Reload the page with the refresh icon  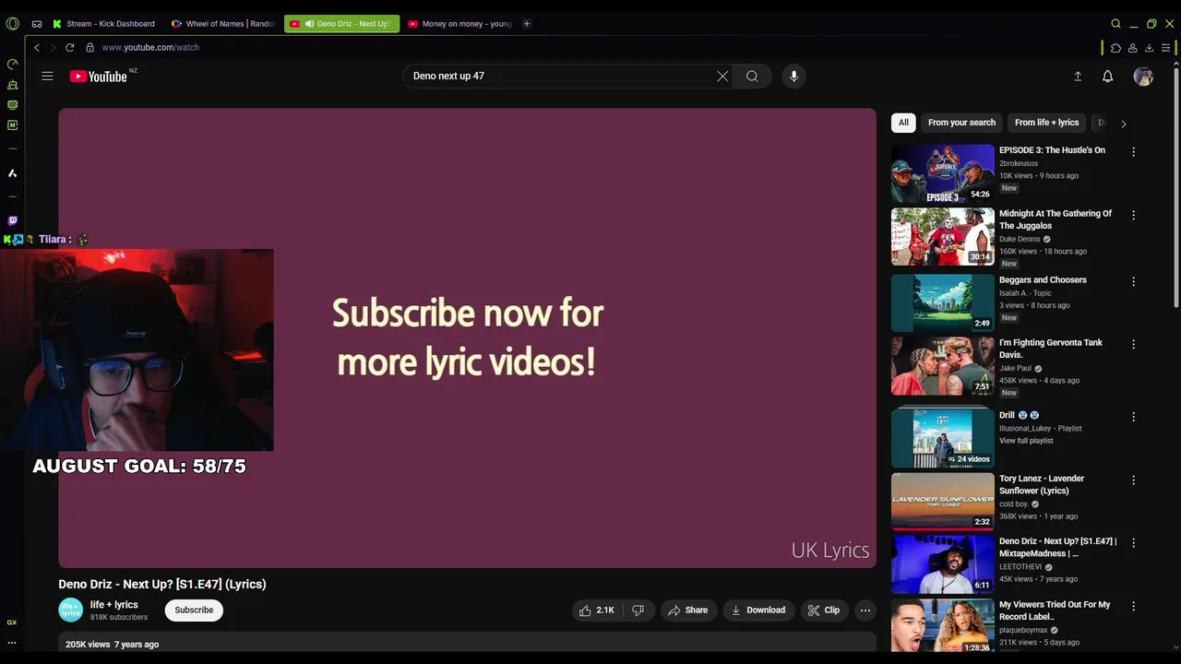(69, 47)
